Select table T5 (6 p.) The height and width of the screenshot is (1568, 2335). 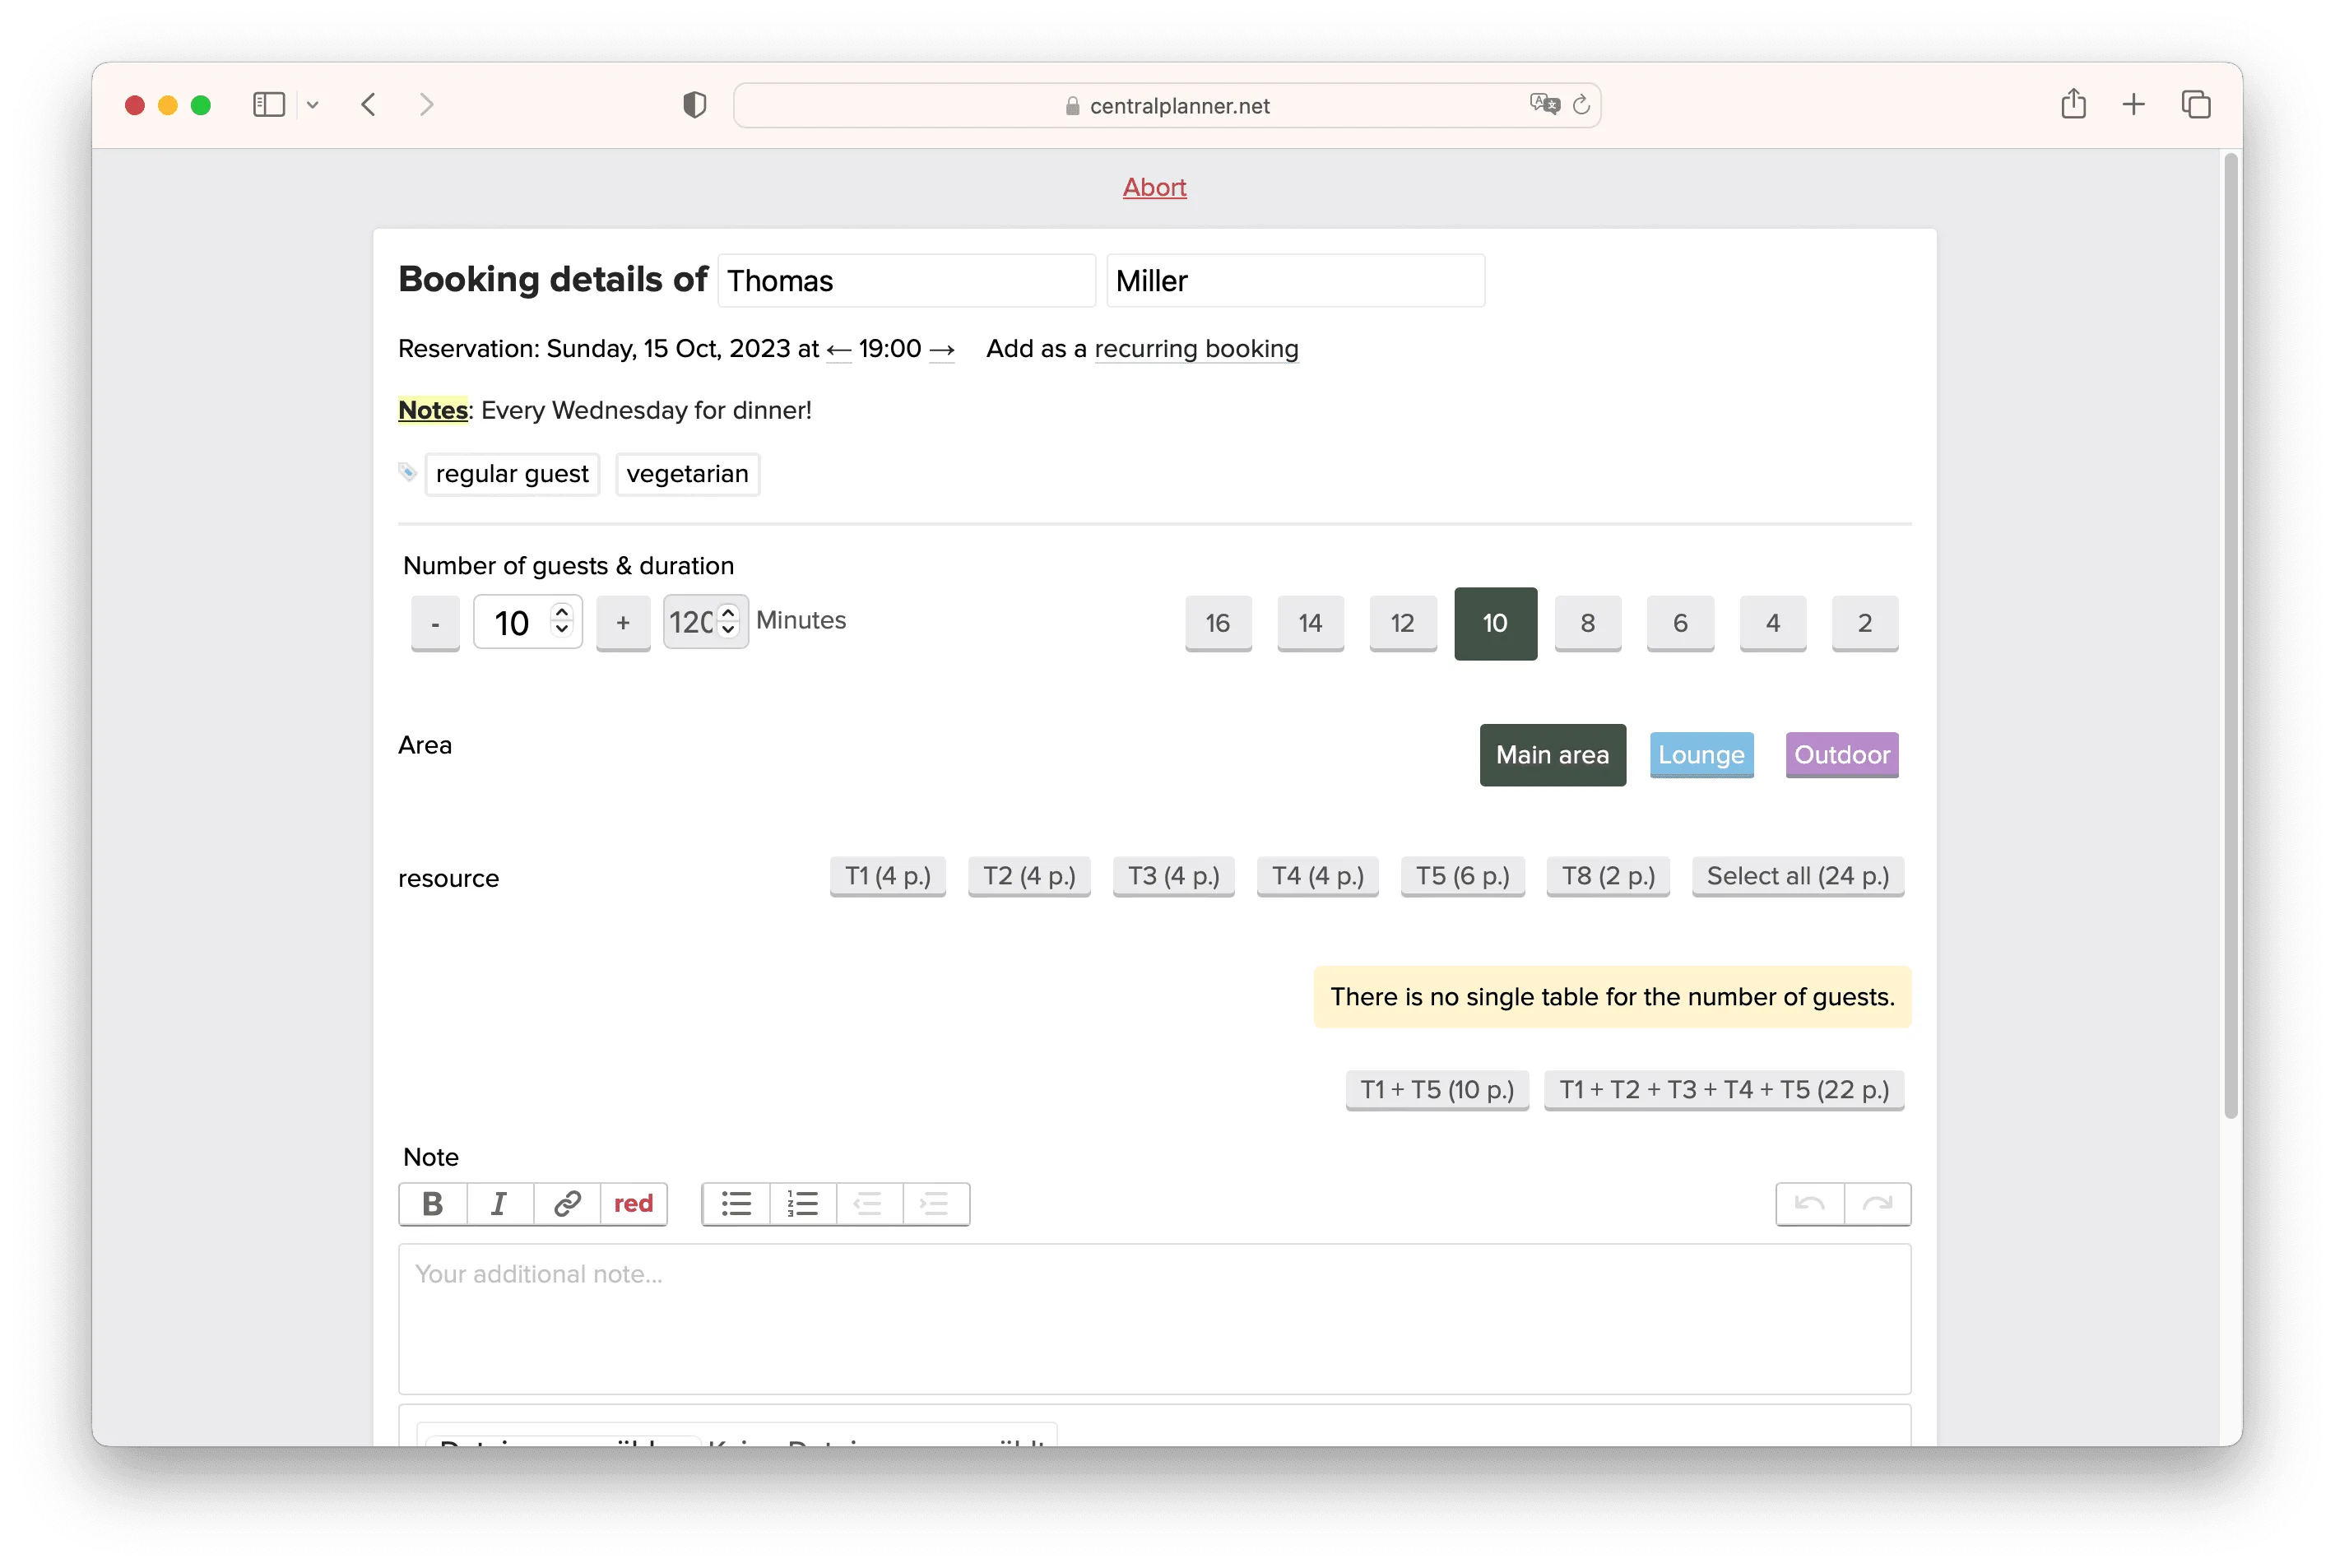pyautogui.click(x=1462, y=876)
